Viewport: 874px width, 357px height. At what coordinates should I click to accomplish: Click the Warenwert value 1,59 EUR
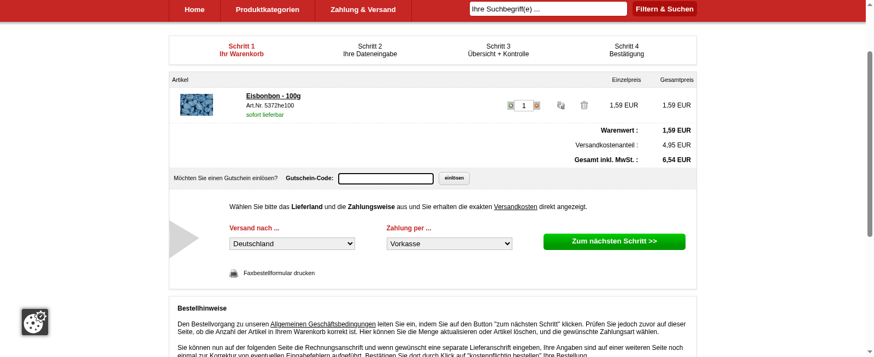[676, 130]
